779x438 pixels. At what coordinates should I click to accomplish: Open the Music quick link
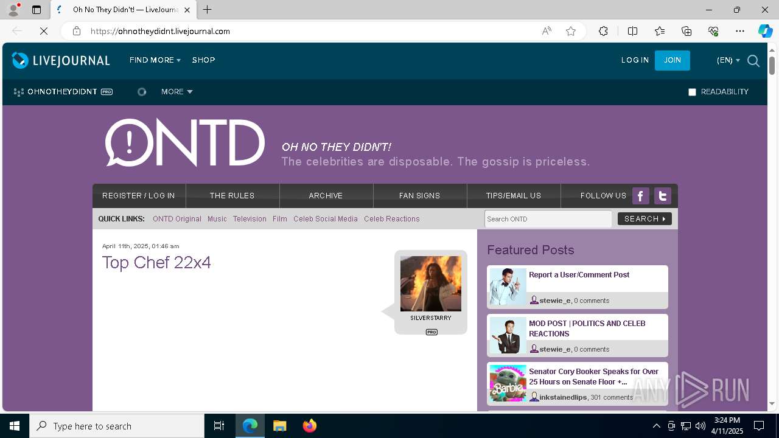point(217,219)
